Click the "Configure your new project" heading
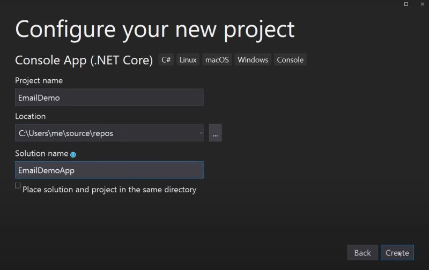Screen dimensions: 429x270 coord(154,28)
